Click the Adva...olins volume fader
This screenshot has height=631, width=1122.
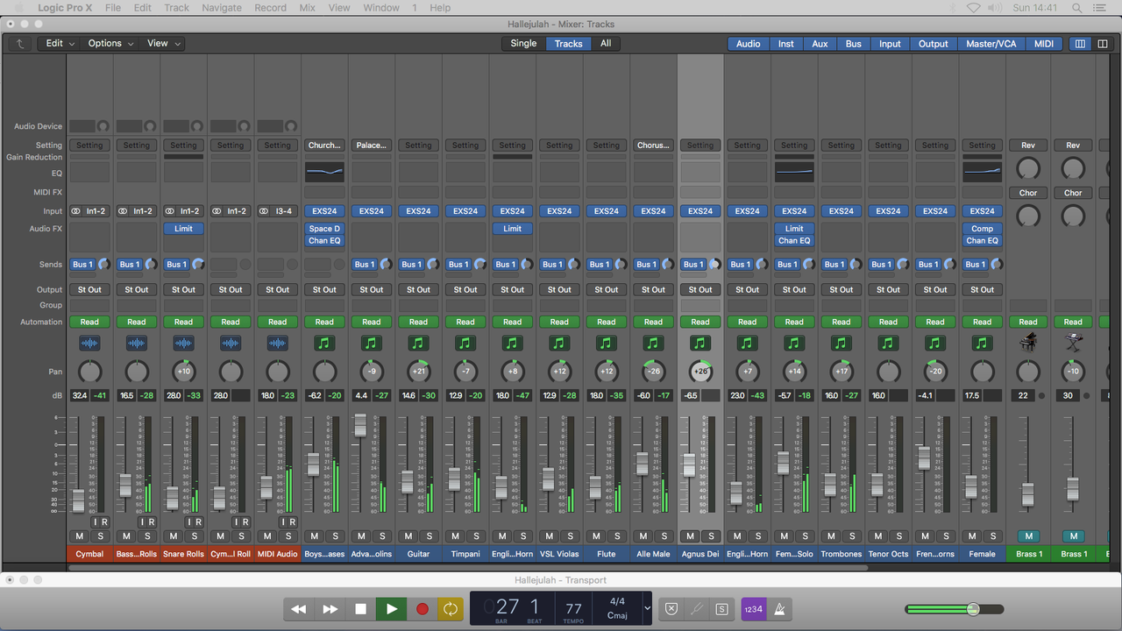[x=359, y=425]
